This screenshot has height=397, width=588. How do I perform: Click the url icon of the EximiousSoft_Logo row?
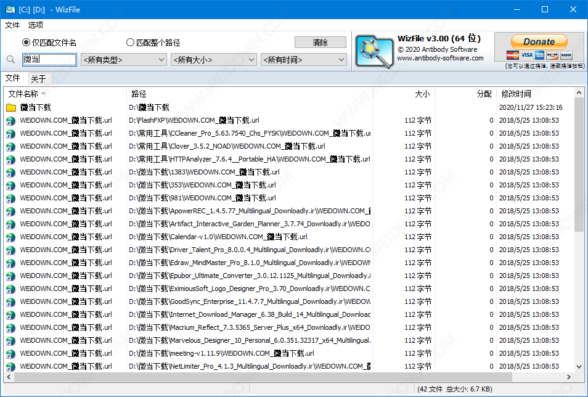tap(11, 289)
